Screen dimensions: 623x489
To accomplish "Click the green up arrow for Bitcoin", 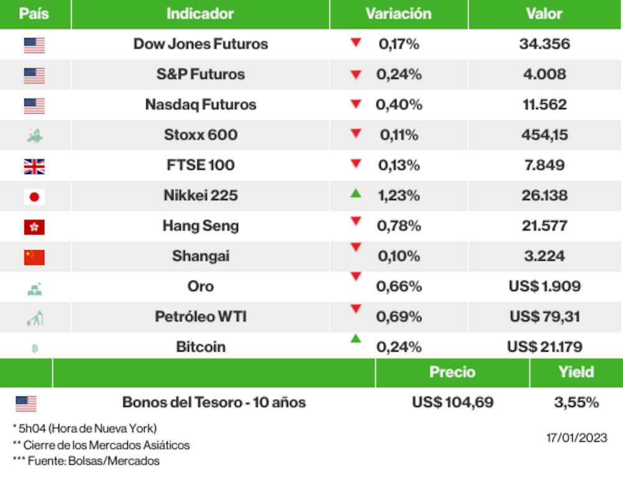I will (x=356, y=339).
